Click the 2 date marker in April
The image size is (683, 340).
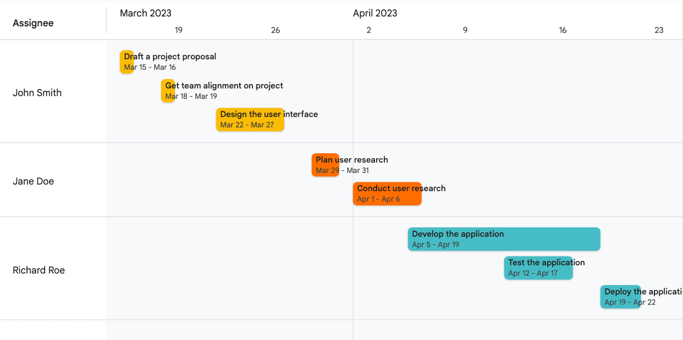pos(369,30)
